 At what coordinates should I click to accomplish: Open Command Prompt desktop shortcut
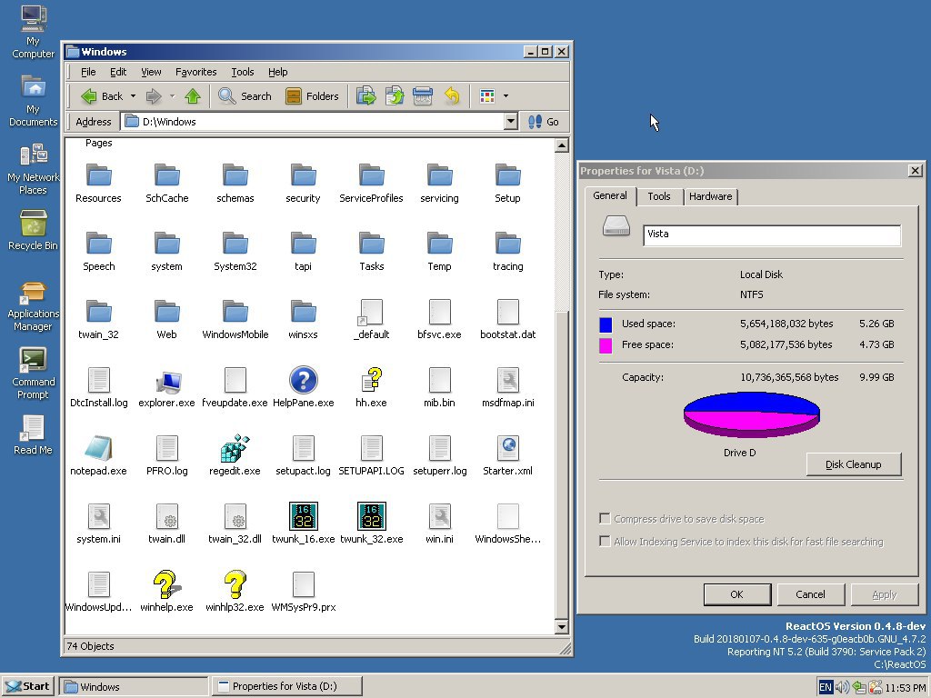pos(33,360)
